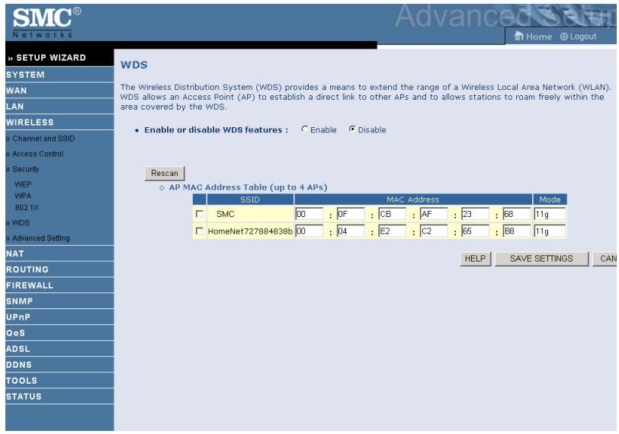Image resolution: width=619 pixels, height=434 pixels.
Task: Click SMC row first MAC field 00
Action: (309, 214)
